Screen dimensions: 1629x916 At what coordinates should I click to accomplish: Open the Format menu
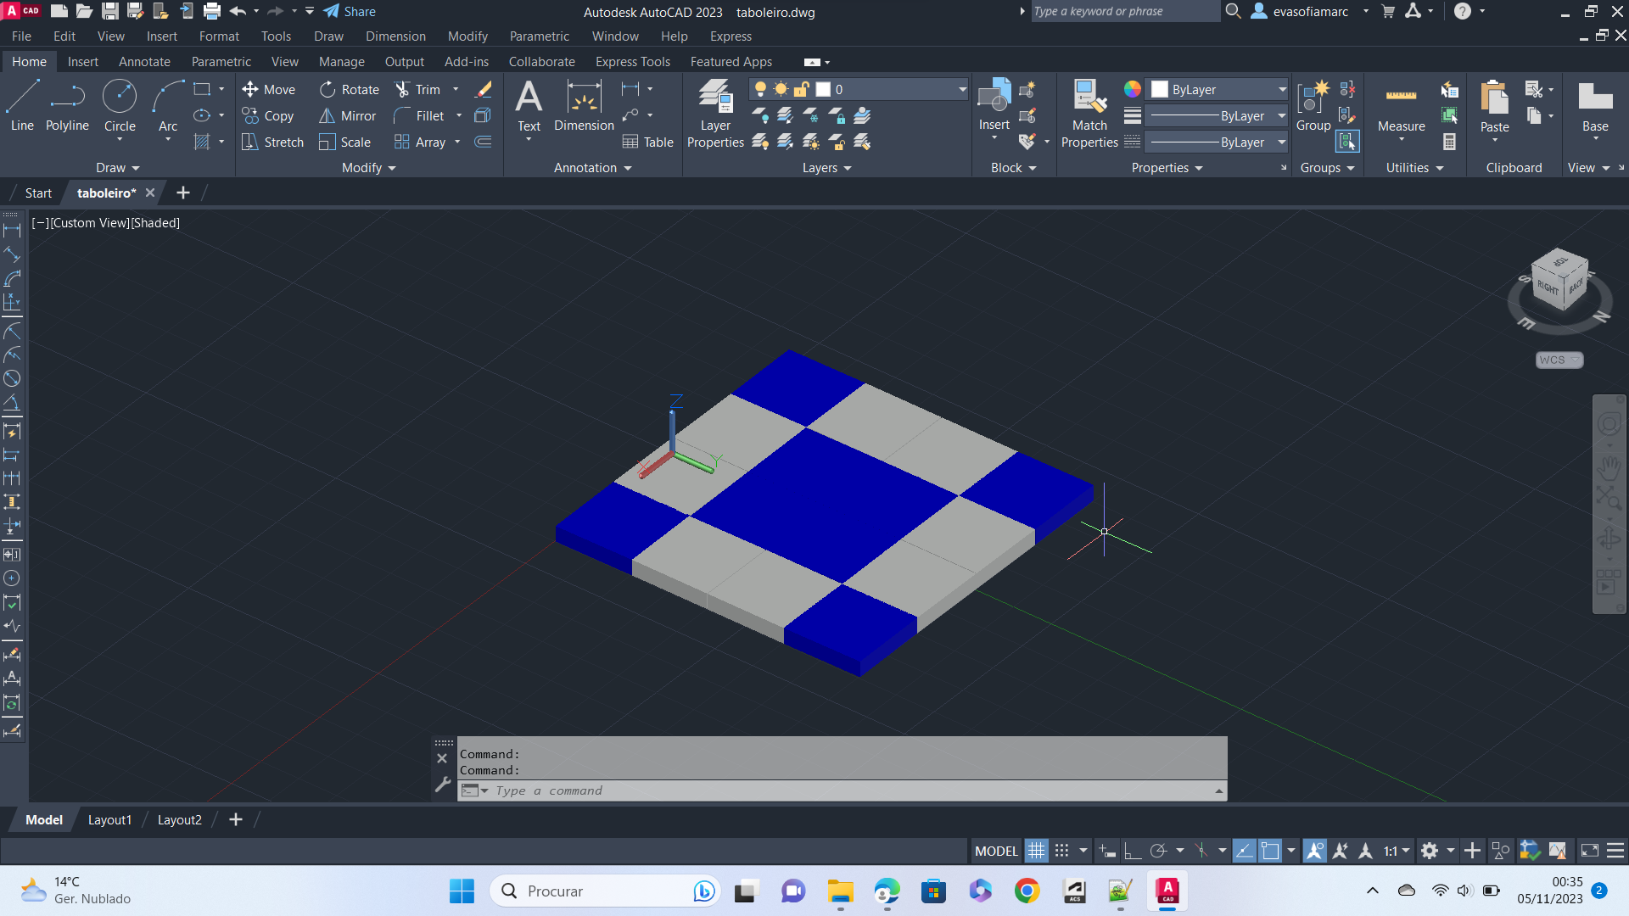[219, 36]
